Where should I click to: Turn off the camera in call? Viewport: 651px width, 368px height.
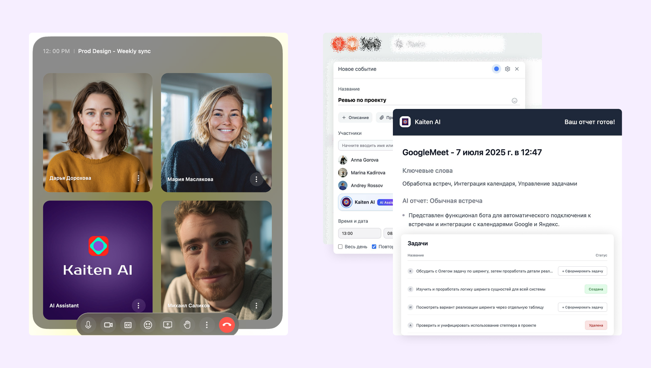(108, 325)
